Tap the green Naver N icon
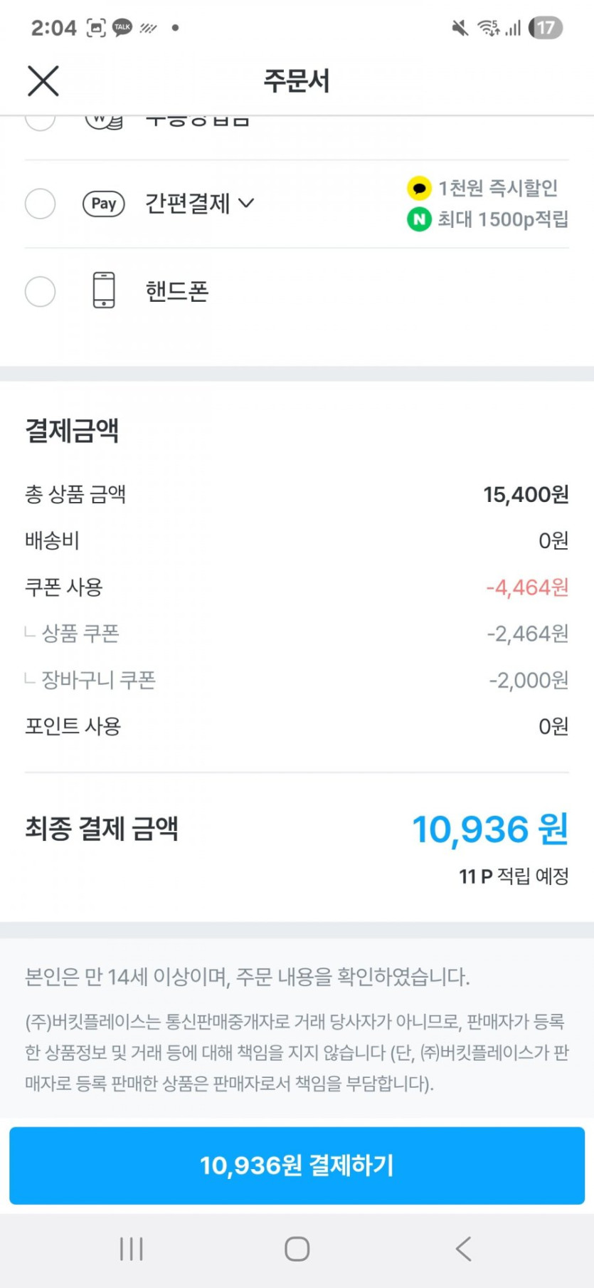The width and height of the screenshot is (594, 1288). click(x=419, y=219)
